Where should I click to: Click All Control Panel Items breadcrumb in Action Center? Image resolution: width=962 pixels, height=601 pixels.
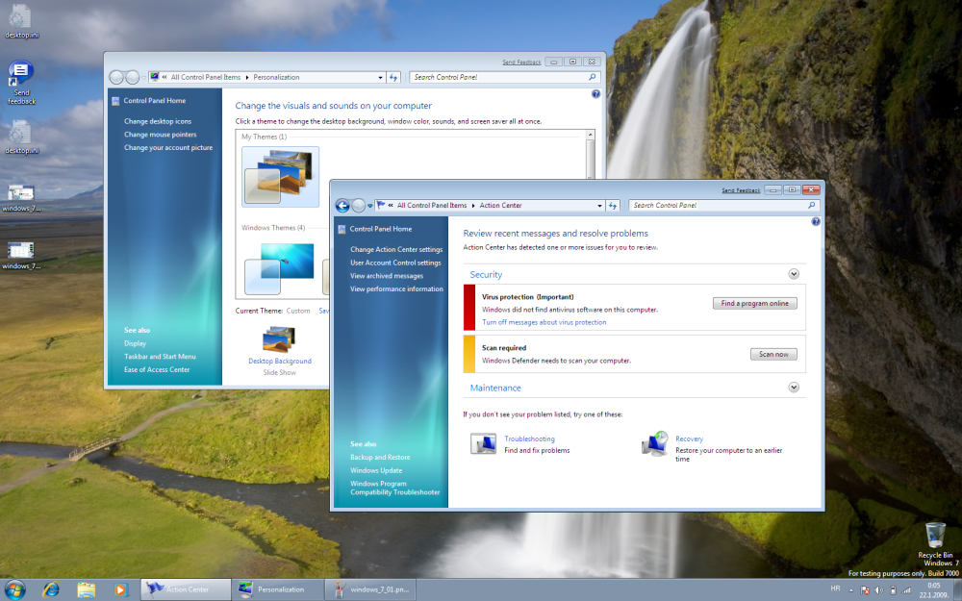[x=432, y=206]
